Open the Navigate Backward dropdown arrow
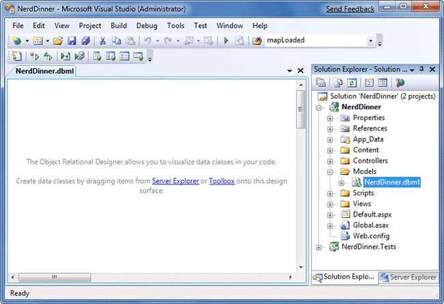 coord(199,41)
